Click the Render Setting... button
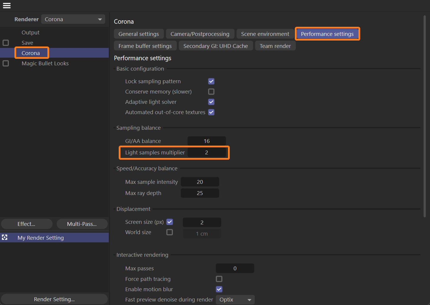 (x=54, y=299)
